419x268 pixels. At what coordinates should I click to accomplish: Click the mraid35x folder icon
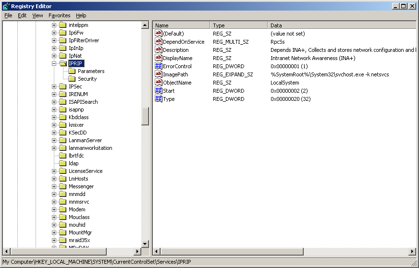tap(63, 240)
